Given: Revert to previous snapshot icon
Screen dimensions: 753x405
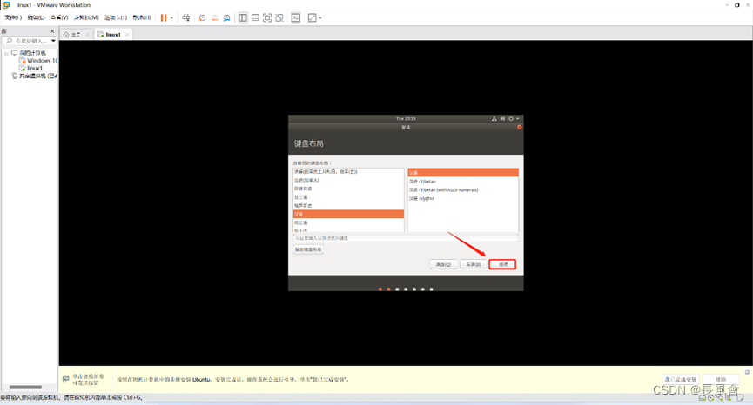Looking at the screenshot, I should (x=215, y=17).
